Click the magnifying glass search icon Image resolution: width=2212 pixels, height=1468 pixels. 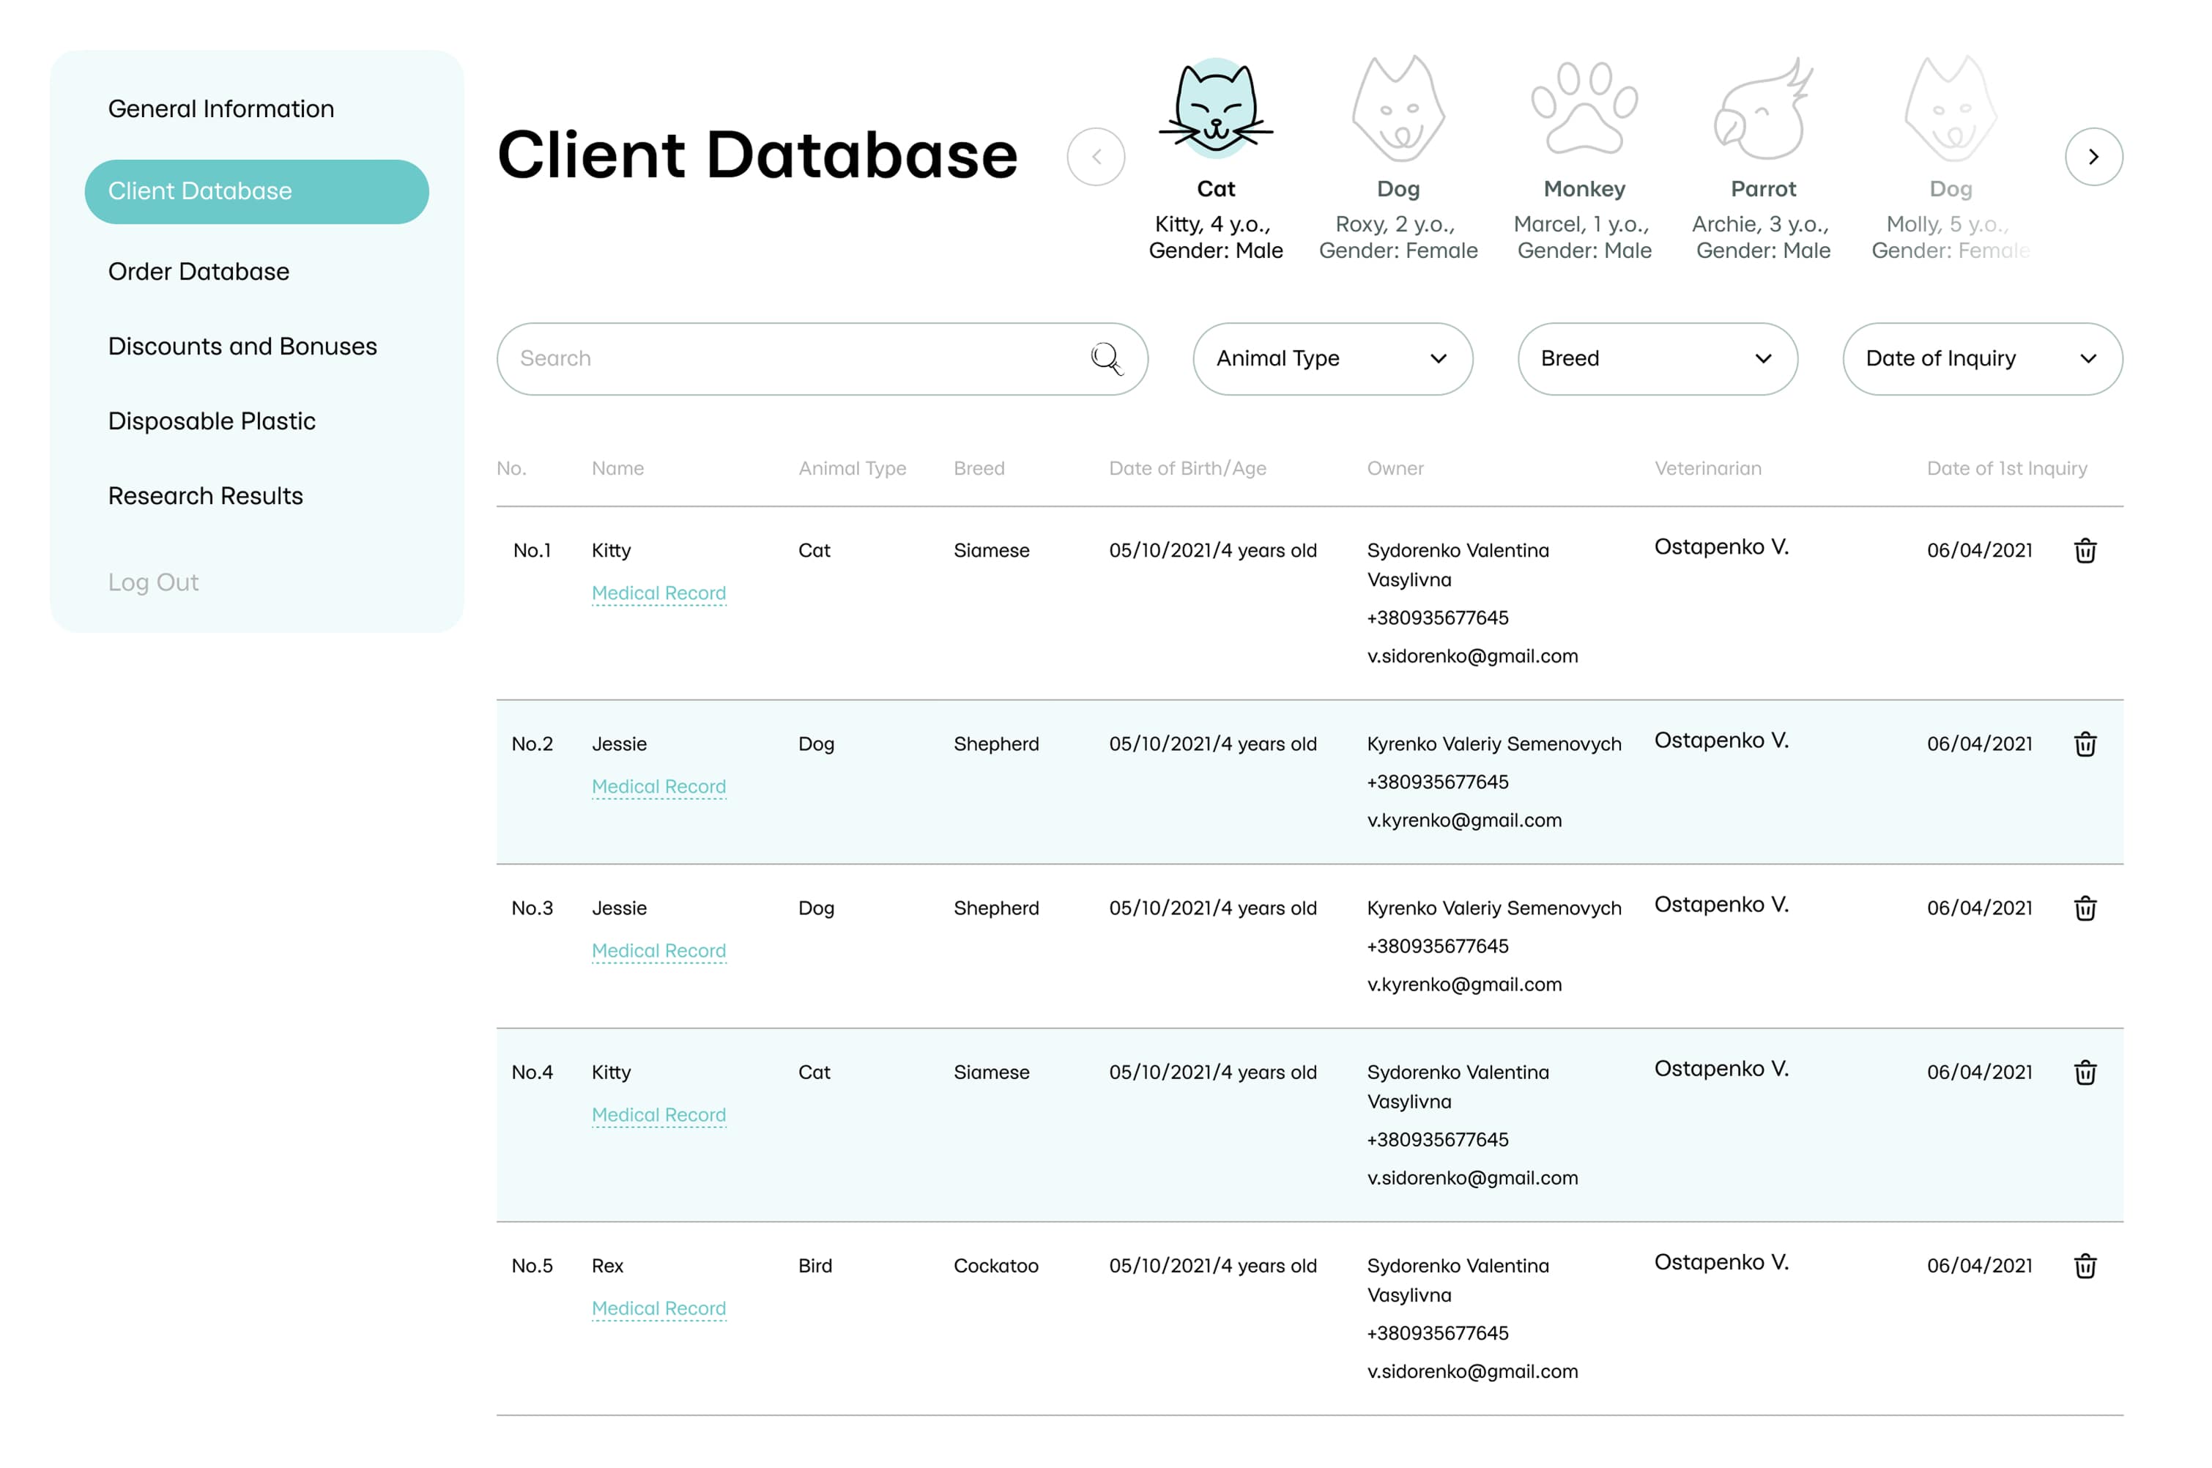pos(1105,358)
